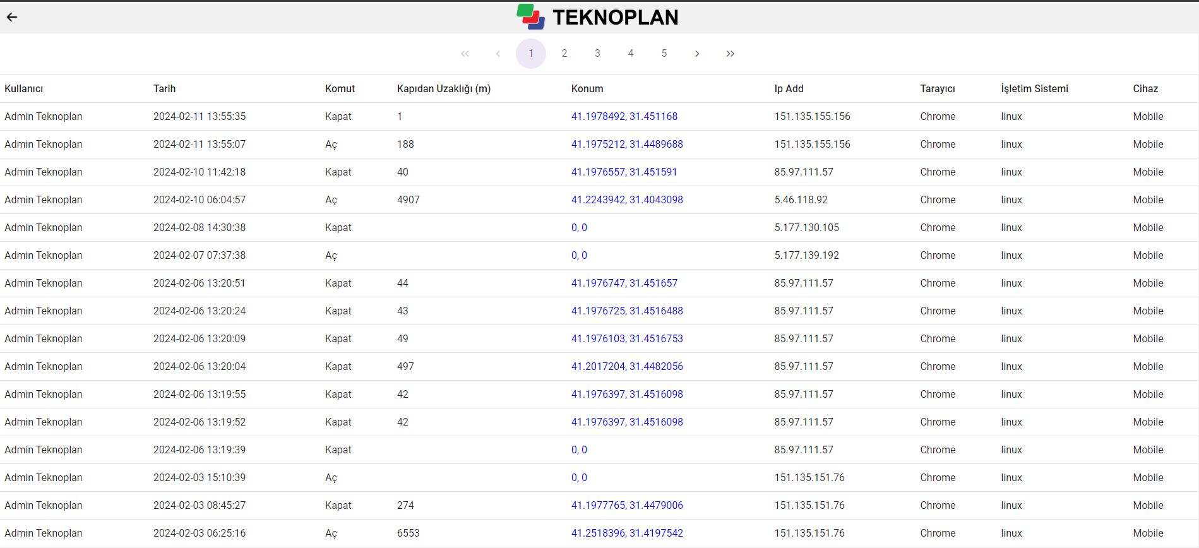Open 0, 0 location for 2024-02-08 entry
1199x548 pixels.
(579, 228)
